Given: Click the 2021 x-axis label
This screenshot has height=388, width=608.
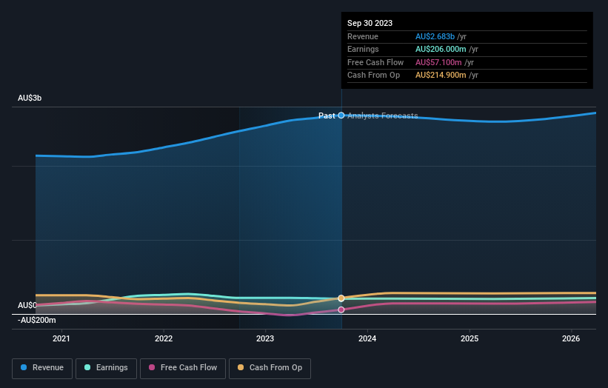Looking at the screenshot, I should (61, 339).
